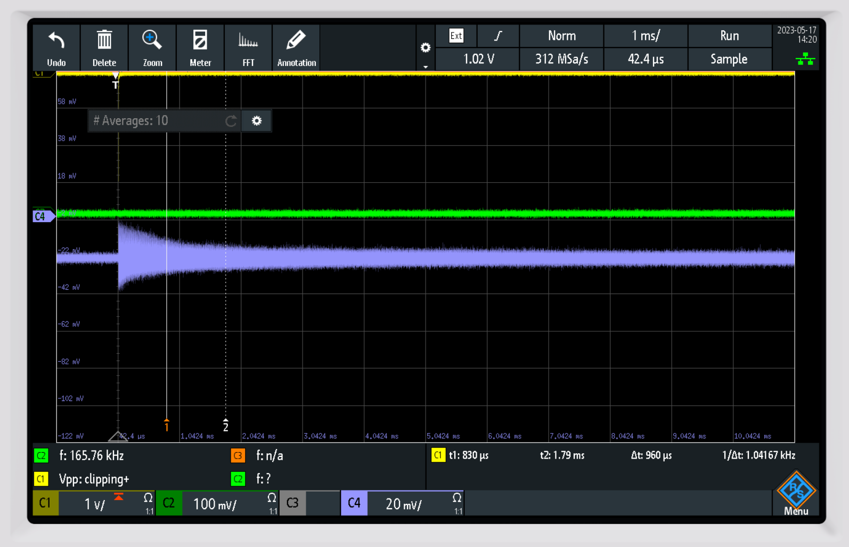This screenshot has height=547, width=849.
Task: Toggle channel C4 on or off
Action: click(x=354, y=503)
